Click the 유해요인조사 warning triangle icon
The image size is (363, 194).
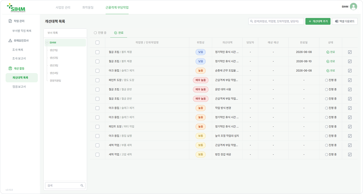coord(10,40)
